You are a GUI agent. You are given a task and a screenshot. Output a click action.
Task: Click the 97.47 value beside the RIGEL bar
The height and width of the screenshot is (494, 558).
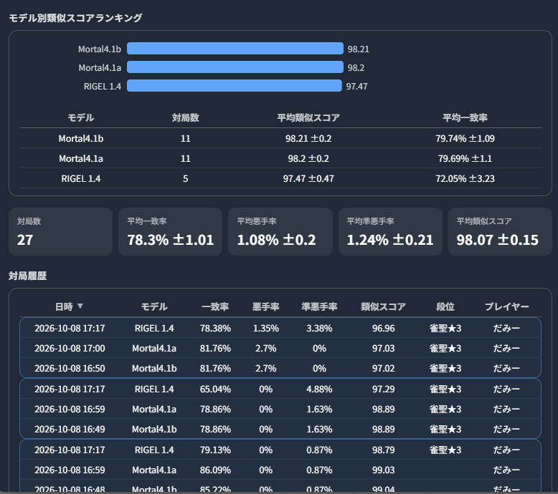pyautogui.click(x=357, y=87)
